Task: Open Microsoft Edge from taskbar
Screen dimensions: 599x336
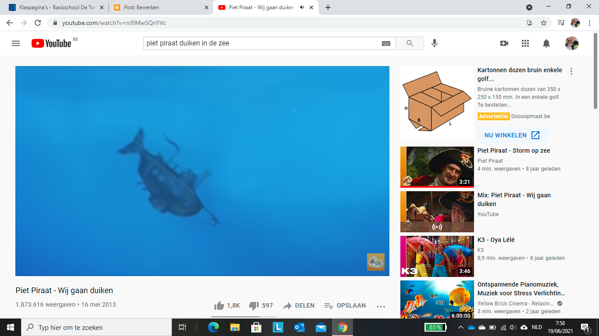Action: (214, 327)
